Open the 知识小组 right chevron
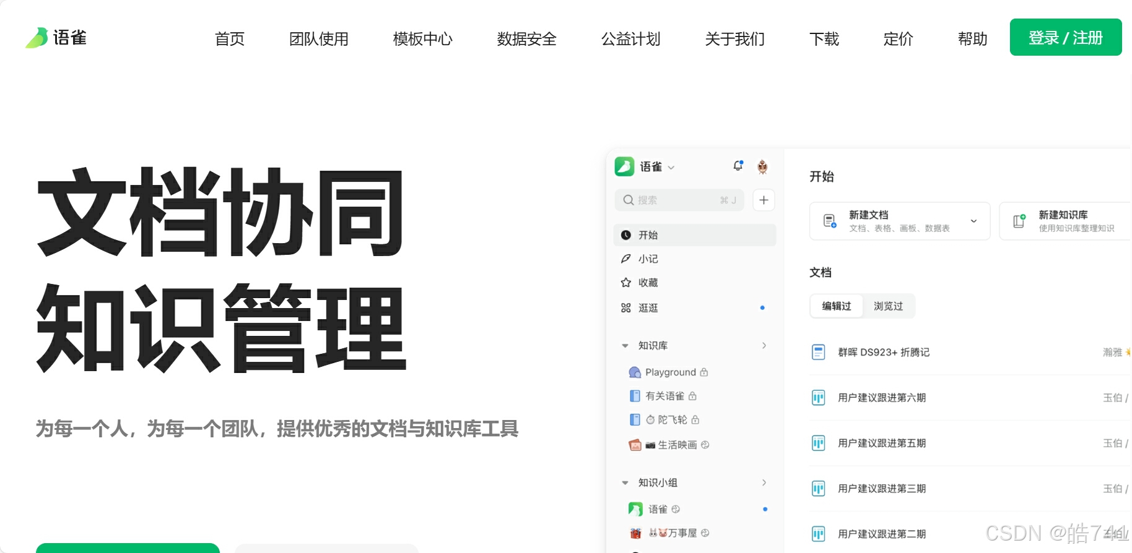The height and width of the screenshot is (553, 1132). pyautogui.click(x=764, y=482)
